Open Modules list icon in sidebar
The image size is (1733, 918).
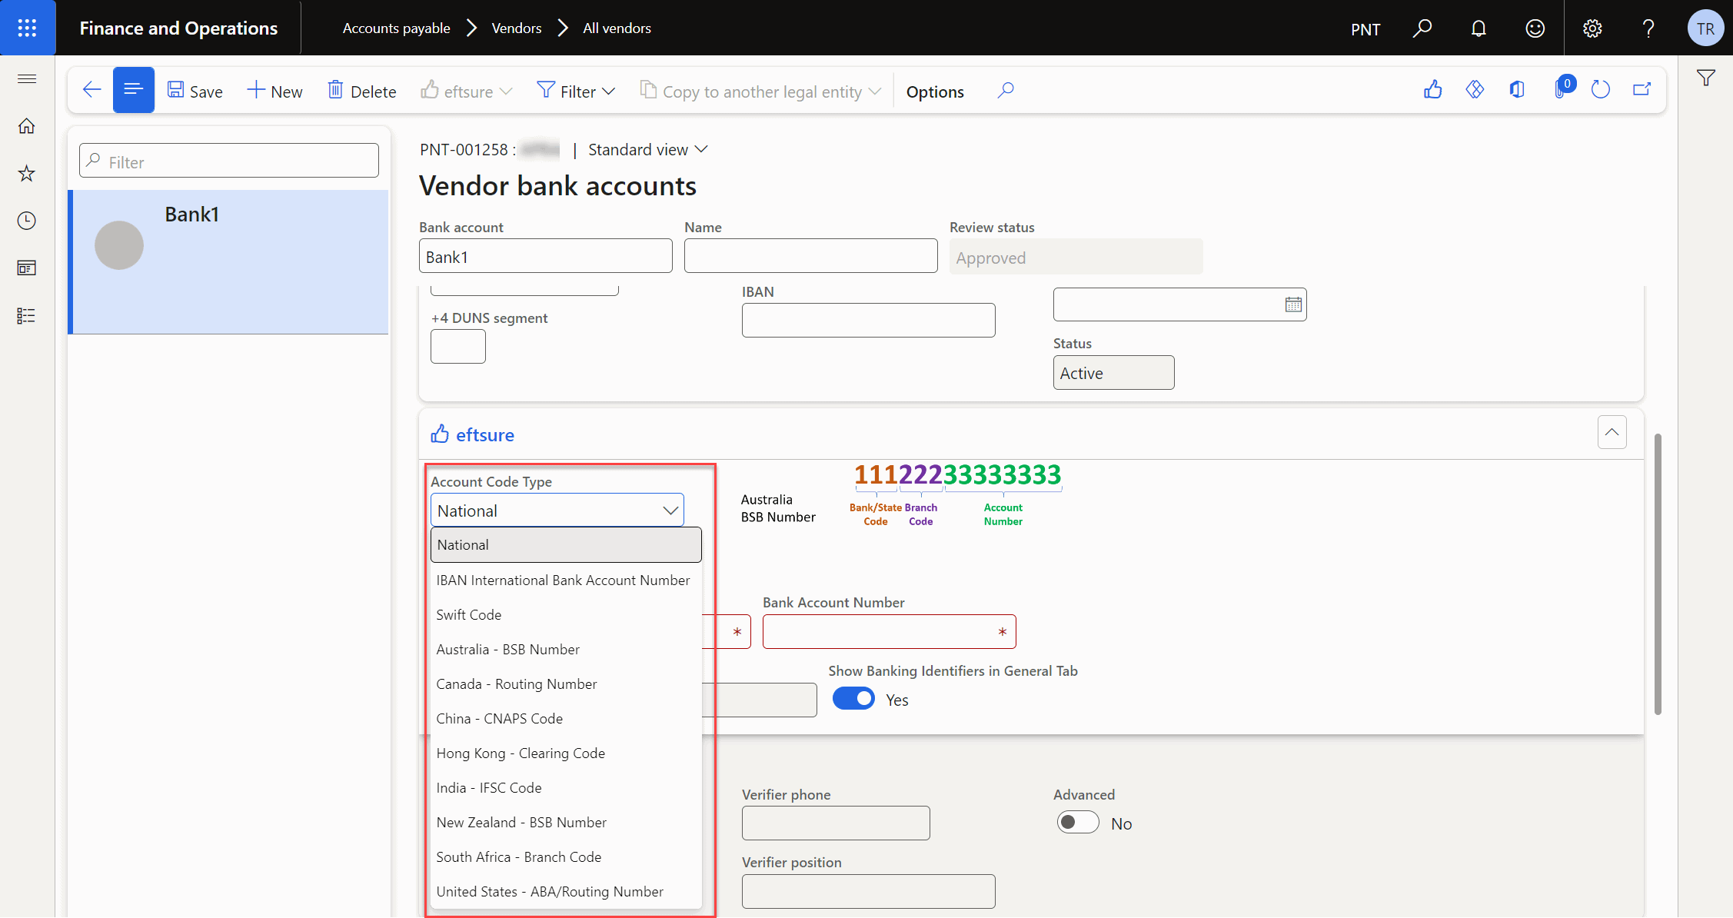click(x=27, y=316)
